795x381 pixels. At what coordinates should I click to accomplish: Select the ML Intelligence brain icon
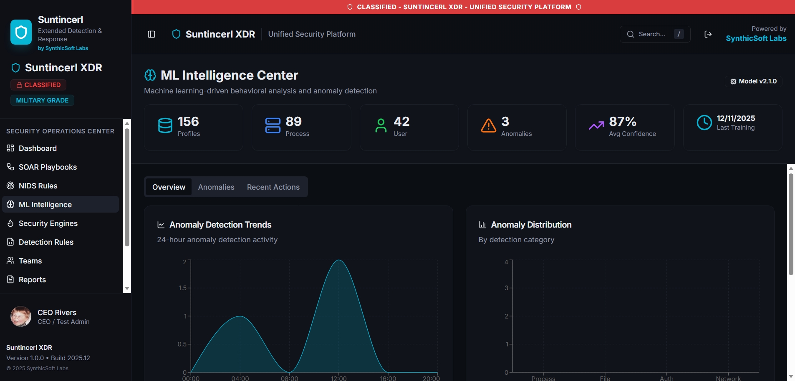pyautogui.click(x=10, y=204)
